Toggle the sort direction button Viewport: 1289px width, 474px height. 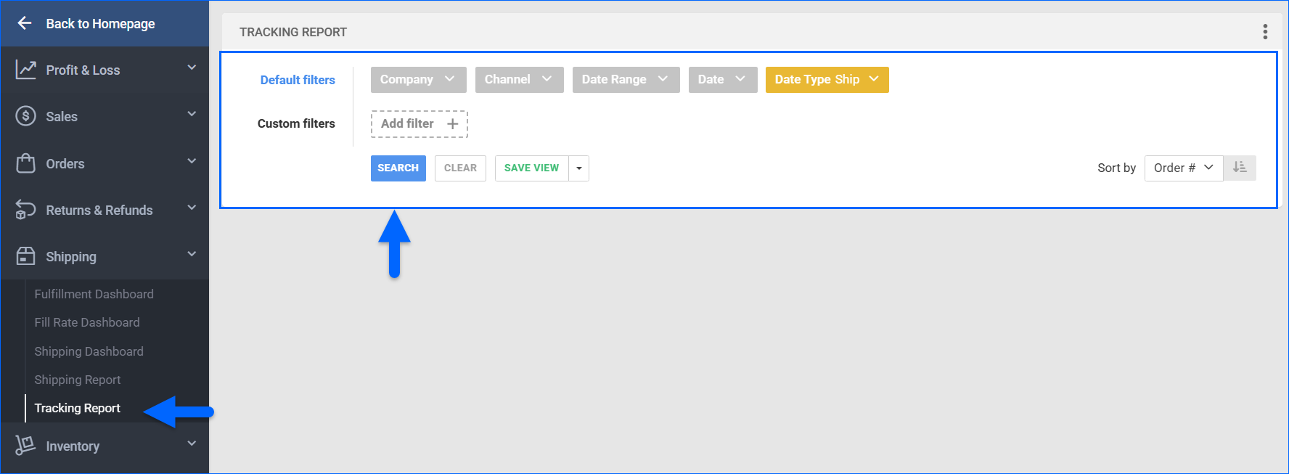click(x=1240, y=168)
